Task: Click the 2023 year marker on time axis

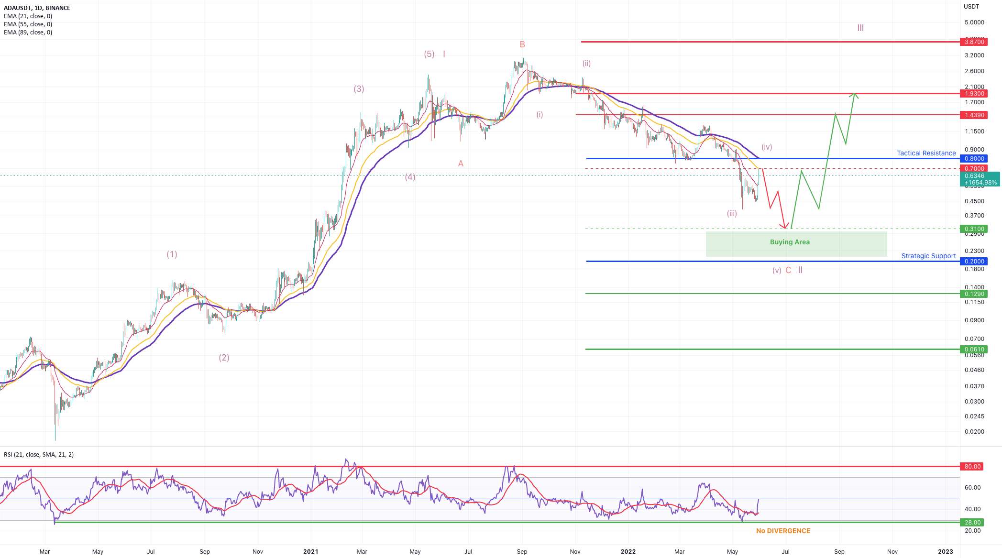Action: pos(946,551)
